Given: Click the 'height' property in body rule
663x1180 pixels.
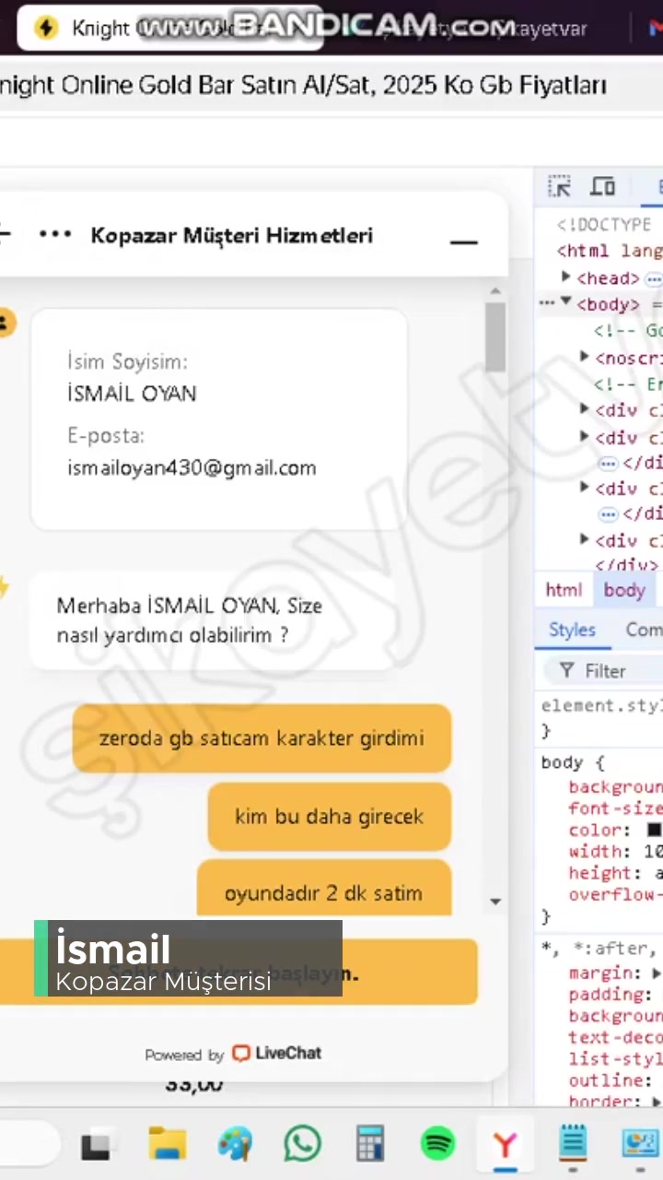Looking at the screenshot, I should [600, 873].
